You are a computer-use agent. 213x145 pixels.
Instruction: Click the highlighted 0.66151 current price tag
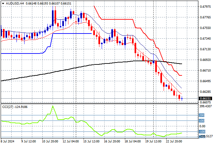(205, 99)
